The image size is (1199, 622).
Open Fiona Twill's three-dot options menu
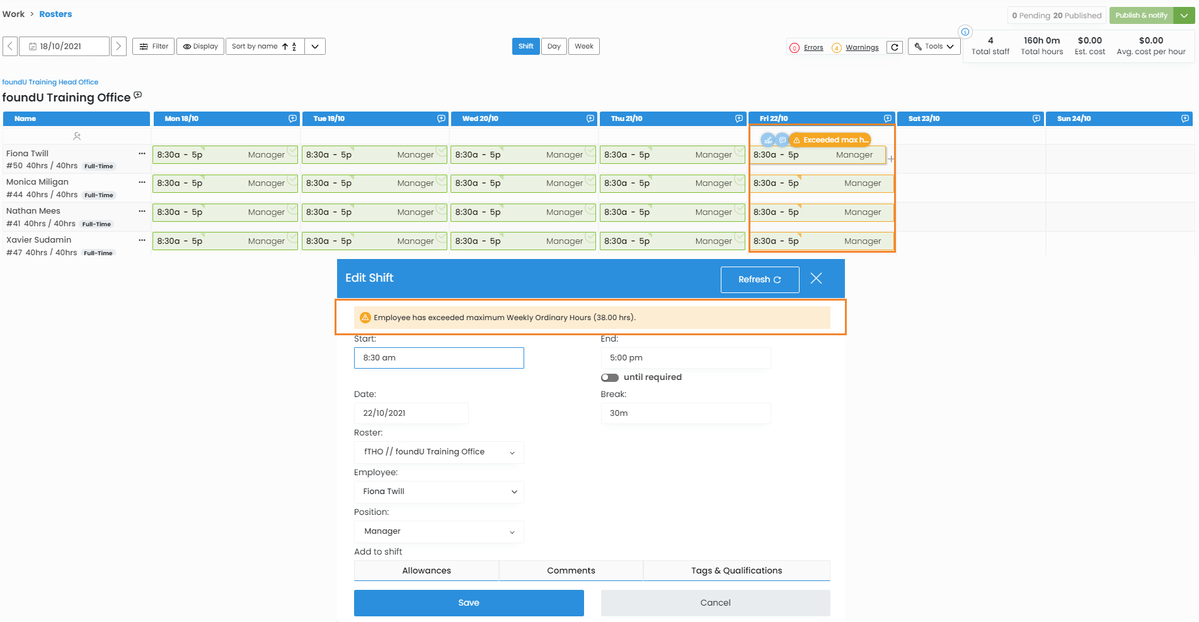click(142, 154)
